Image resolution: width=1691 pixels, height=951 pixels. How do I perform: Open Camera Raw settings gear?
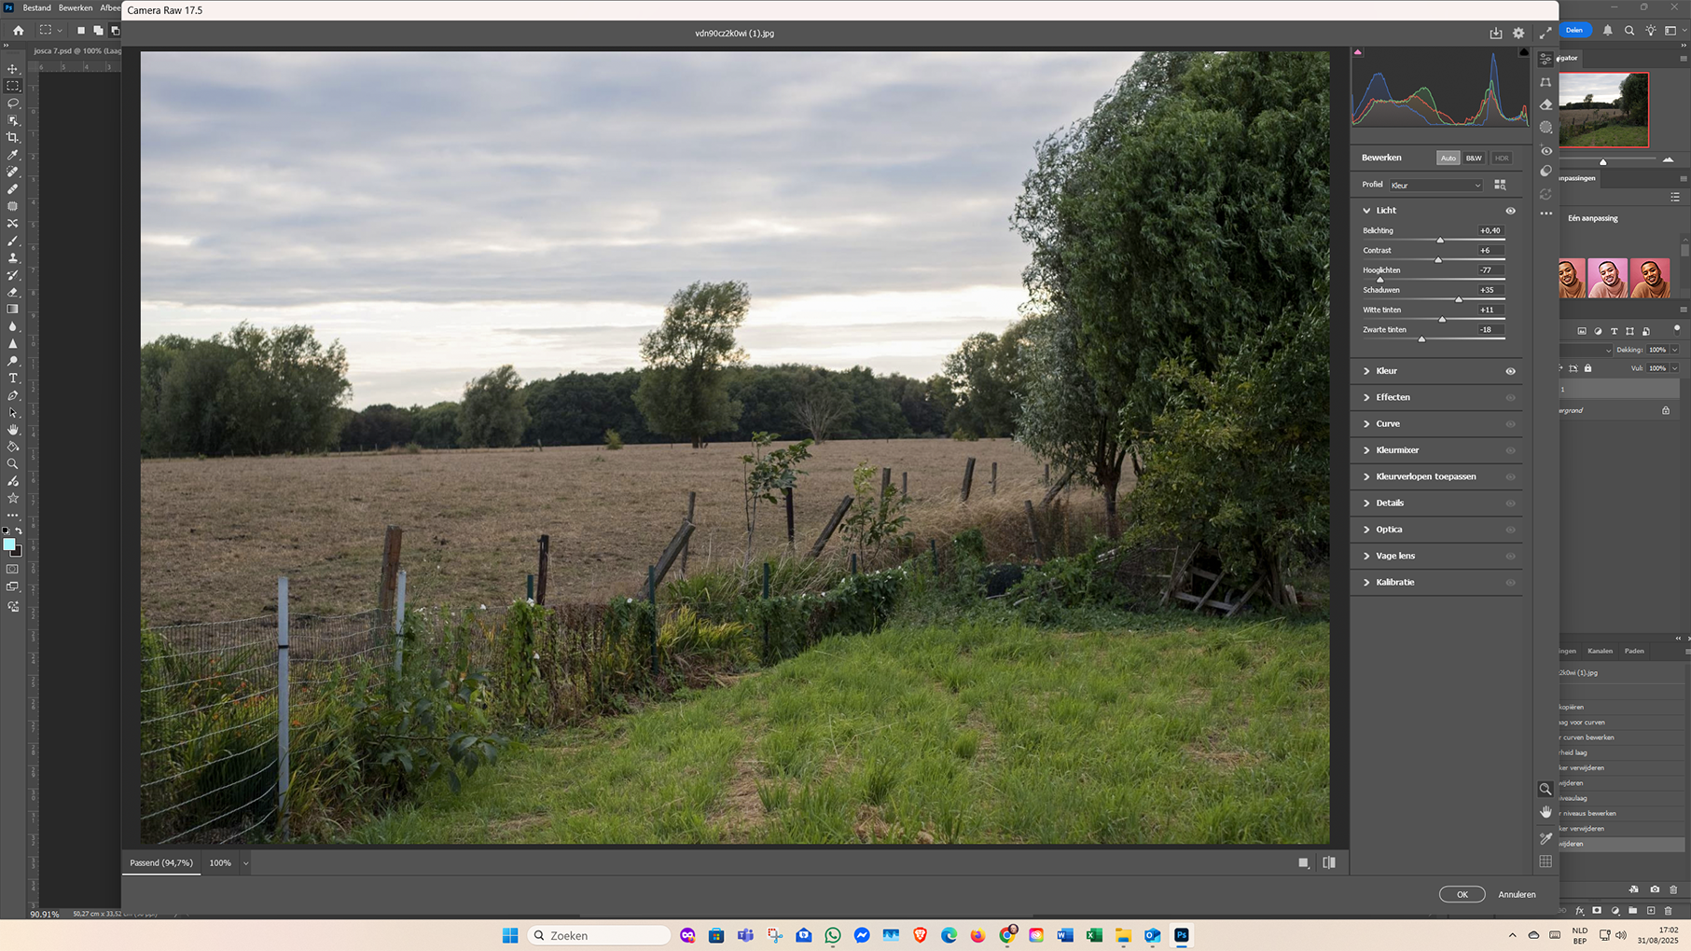pyautogui.click(x=1518, y=33)
